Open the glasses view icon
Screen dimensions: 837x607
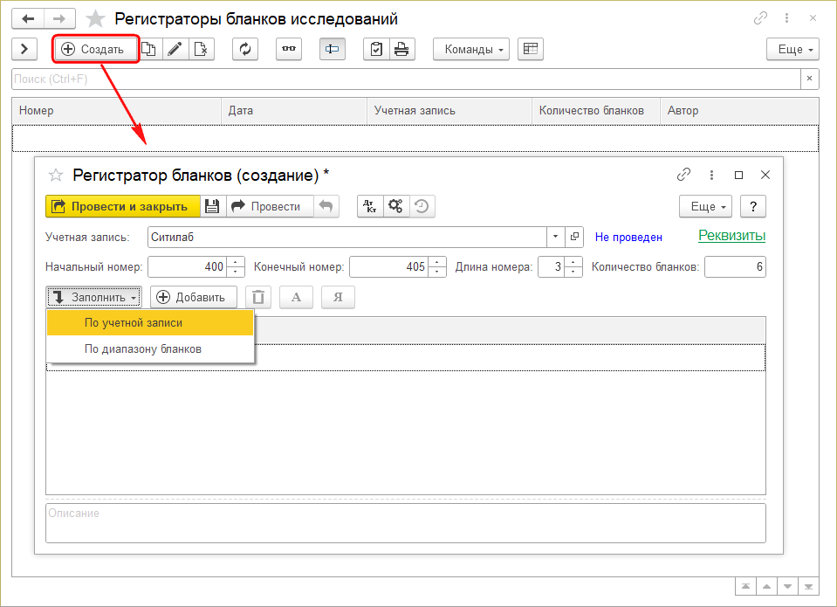click(289, 49)
